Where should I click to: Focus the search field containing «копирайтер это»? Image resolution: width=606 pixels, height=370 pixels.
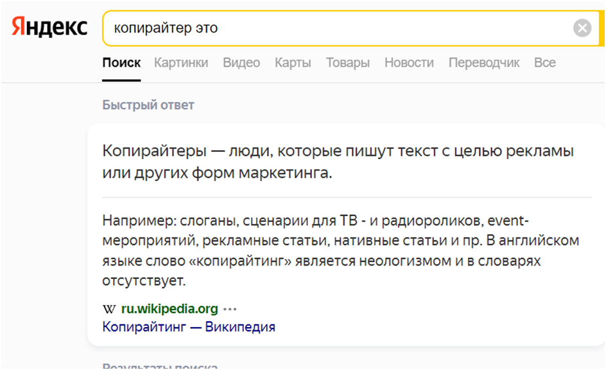[x=334, y=28]
